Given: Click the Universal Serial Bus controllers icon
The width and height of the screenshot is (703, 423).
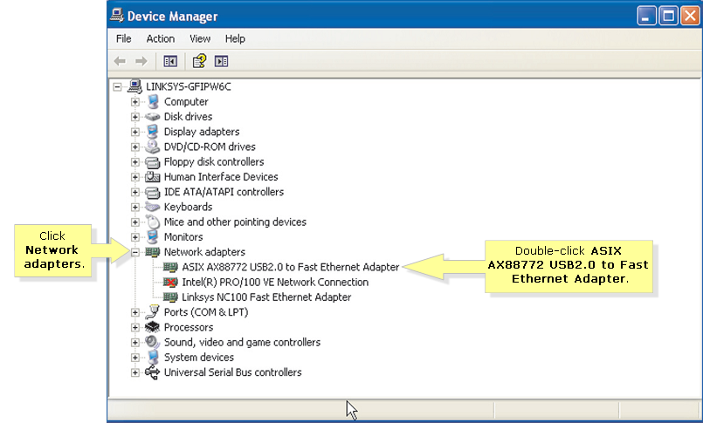Looking at the screenshot, I should pos(153,372).
